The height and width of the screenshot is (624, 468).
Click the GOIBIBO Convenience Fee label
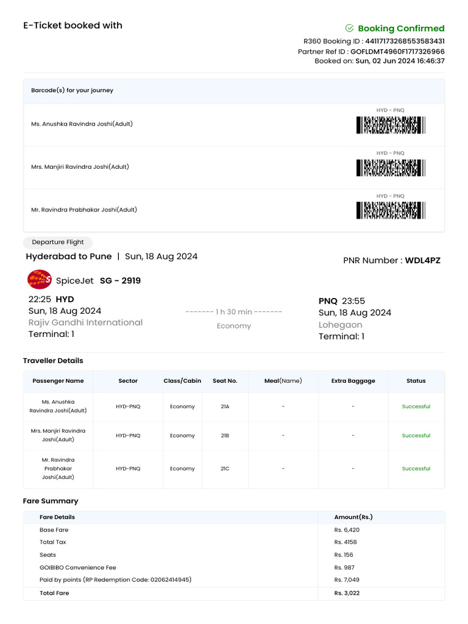(x=77, y=567)
